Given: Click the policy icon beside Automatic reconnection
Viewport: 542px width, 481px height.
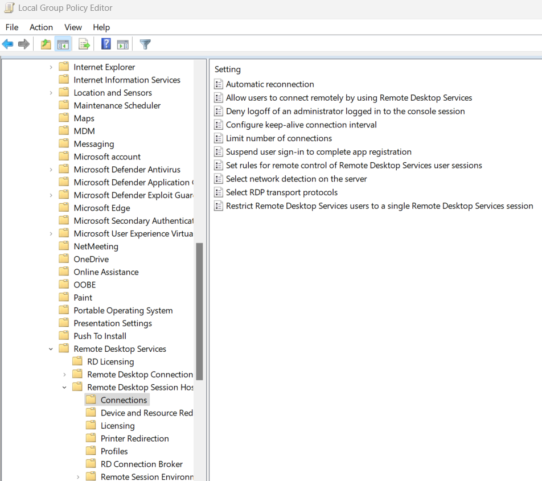Looking at the screenshot, I should (x=219, y=84).
